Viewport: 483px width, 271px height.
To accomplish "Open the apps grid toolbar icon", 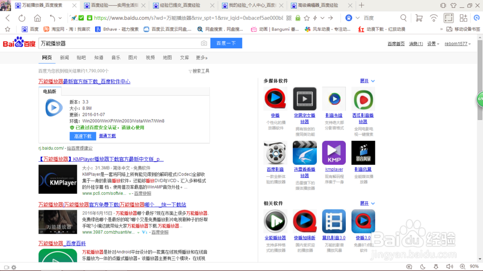I will coord(463,18).
